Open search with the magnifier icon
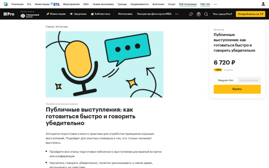The height and width of the screenshot is (168, 269). pos(206,14)
